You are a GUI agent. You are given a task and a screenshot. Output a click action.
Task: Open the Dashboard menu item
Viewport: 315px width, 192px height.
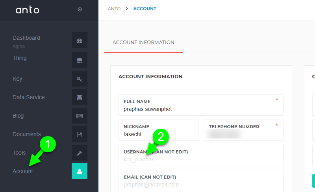pyautogui.click(x=26, y=38)
